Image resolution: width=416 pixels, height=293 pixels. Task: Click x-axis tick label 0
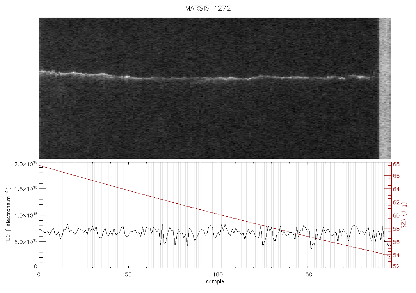39,274
